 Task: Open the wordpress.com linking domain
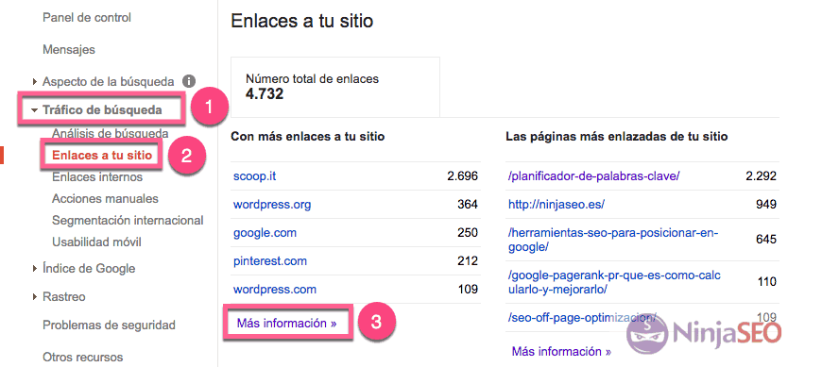[x=275, y=289]
